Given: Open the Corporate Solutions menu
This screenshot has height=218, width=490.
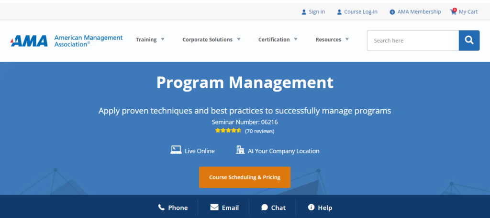Looking at the screenshot, I should [208, 40].
